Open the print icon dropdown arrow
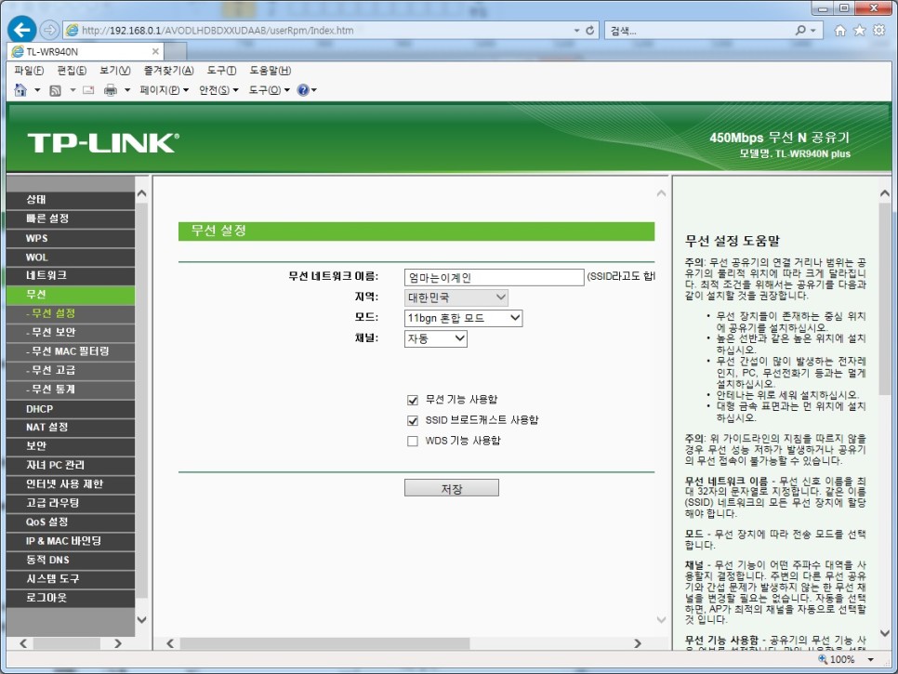 127,90
